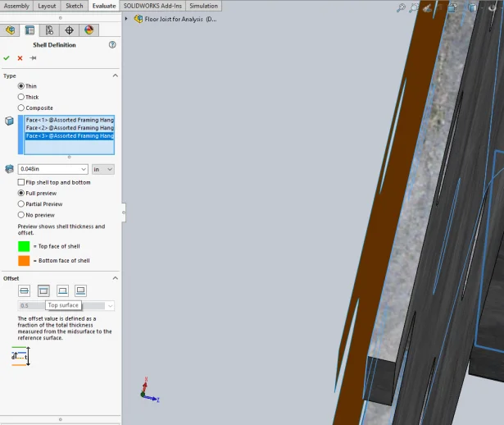Cancel Shell Definition with the red X
This screenshot has height=425, width=504.
click(x=20, y=58)
